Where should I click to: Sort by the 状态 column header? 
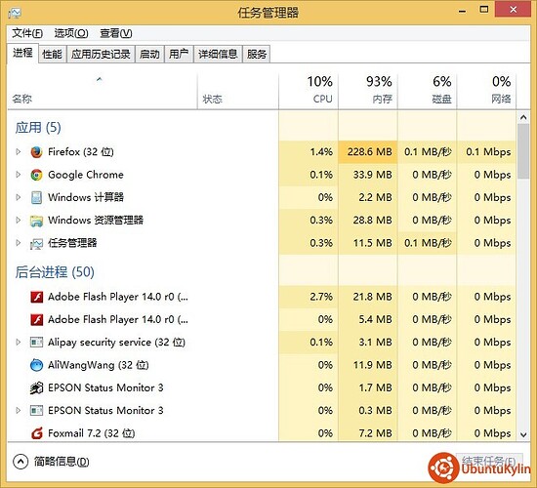(238, 92)
